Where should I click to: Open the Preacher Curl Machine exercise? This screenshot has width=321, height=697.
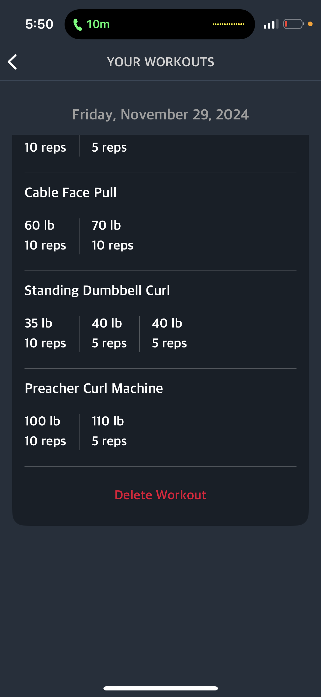(x=94, y=388)
